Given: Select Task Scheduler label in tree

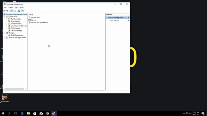Looking at the screenshot, I should 16,19.
